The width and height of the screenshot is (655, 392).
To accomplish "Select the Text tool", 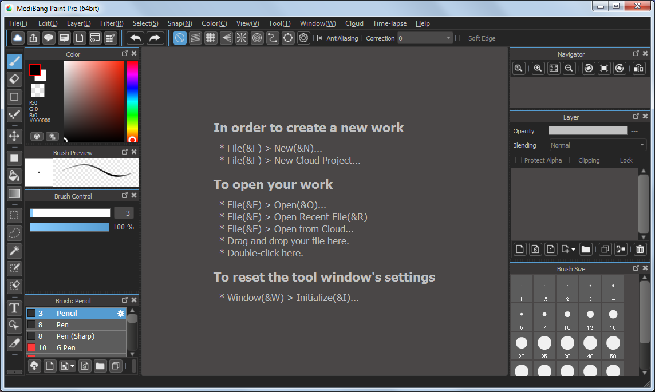I will pos(14,308).
